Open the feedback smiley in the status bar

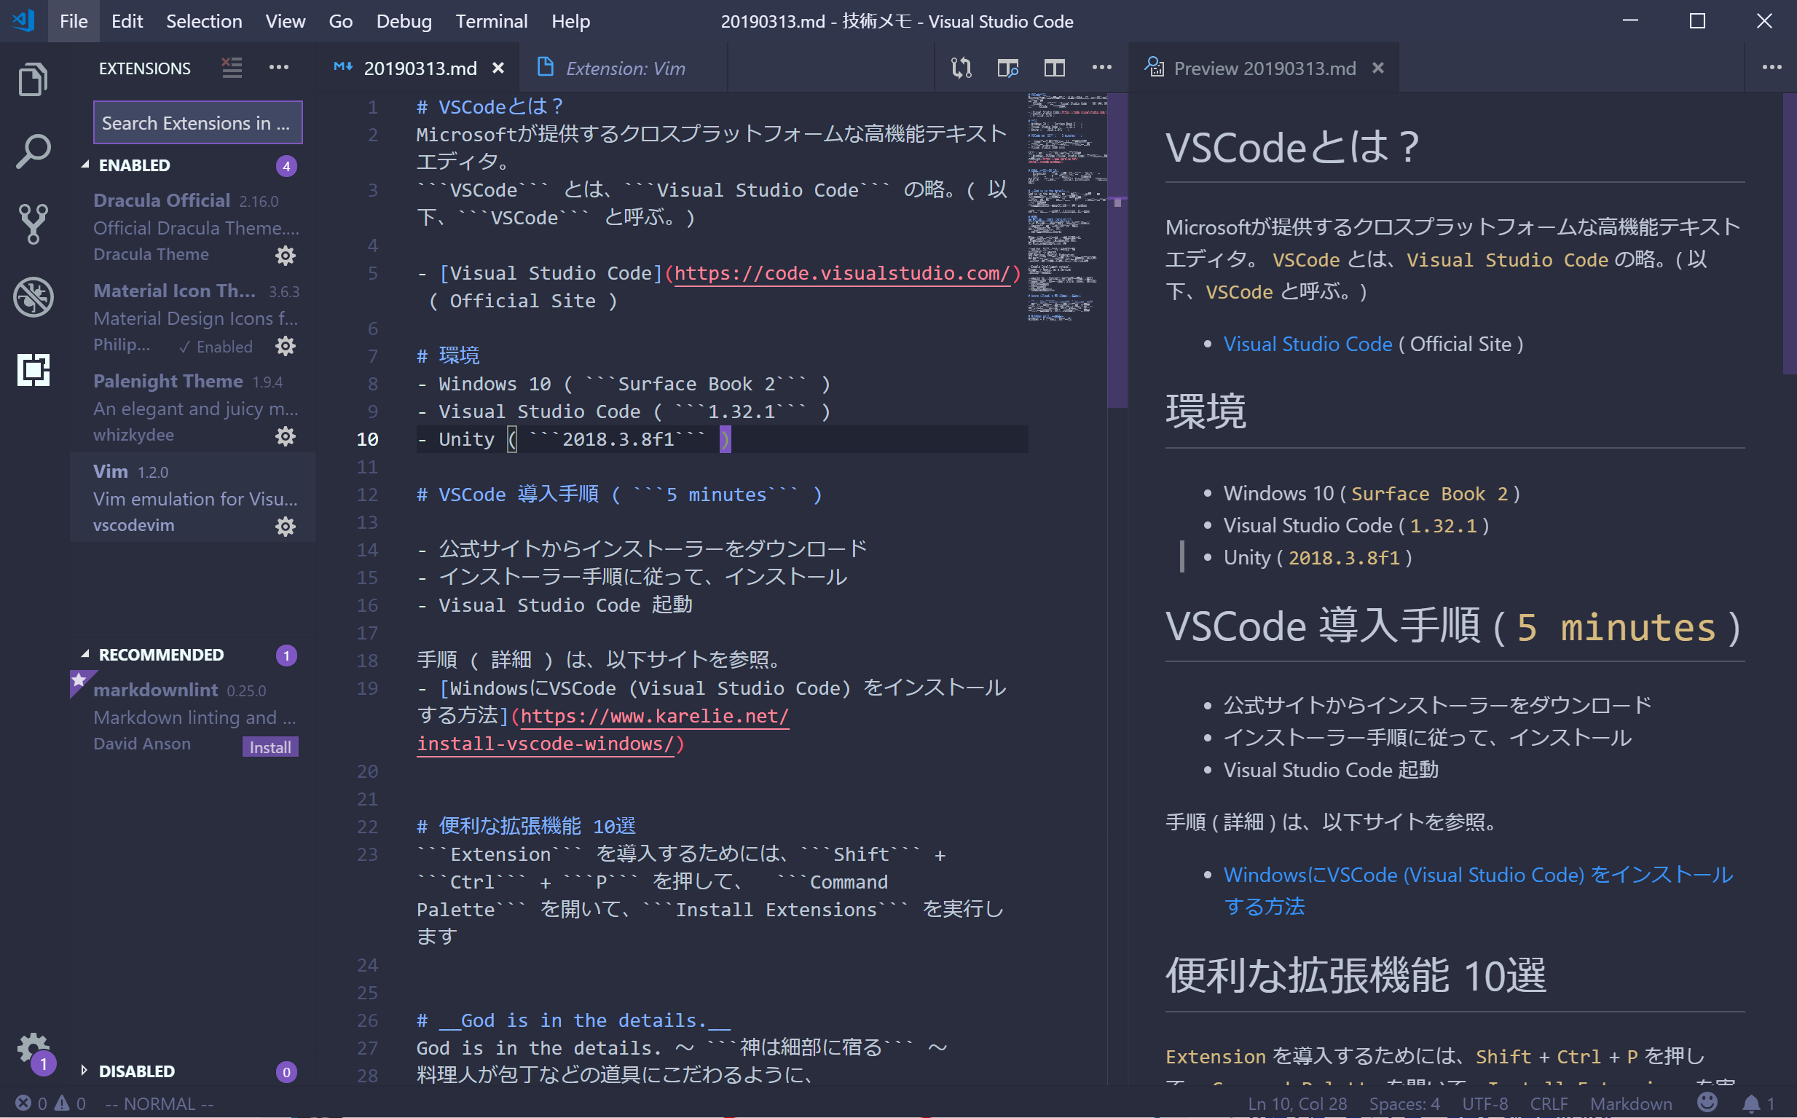pyautogui.click(x=1707, y=1103)
